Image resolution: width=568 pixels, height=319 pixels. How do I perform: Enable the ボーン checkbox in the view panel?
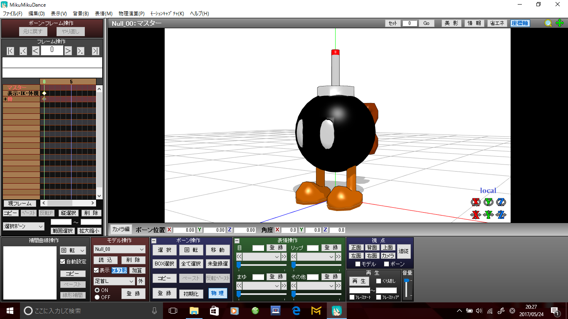click(x=386, y=264)
